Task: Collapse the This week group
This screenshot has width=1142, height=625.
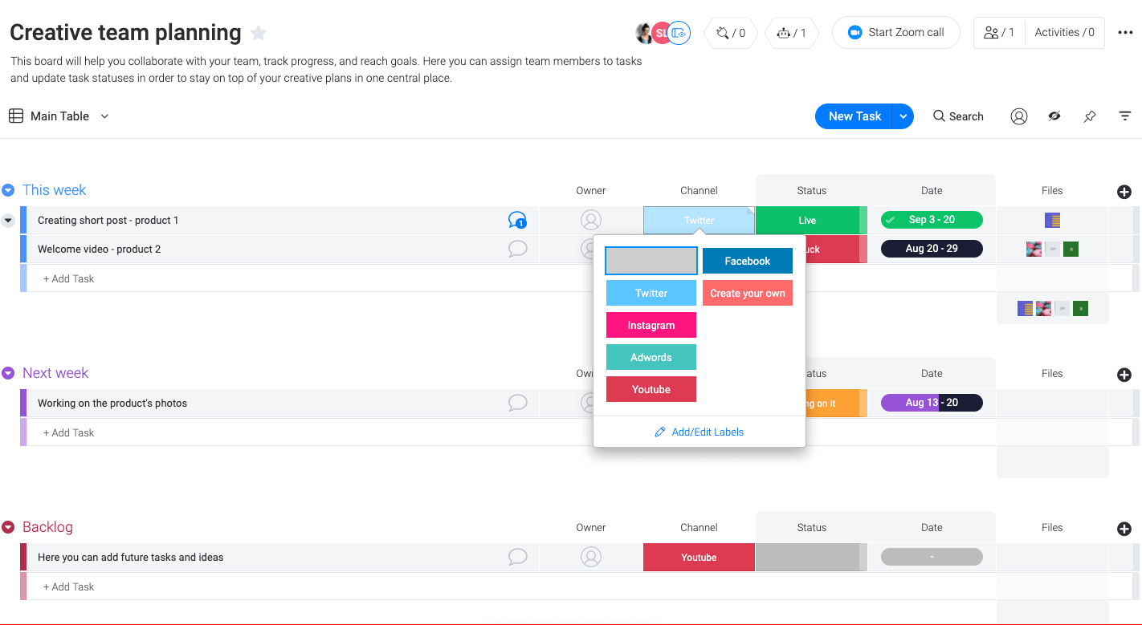Action: tap(8, 190)
